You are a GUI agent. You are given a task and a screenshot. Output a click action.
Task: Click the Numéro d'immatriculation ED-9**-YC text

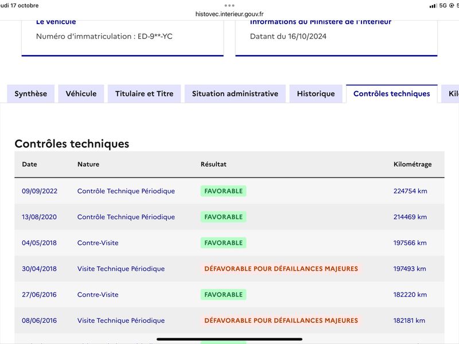[x=104, y=36]
